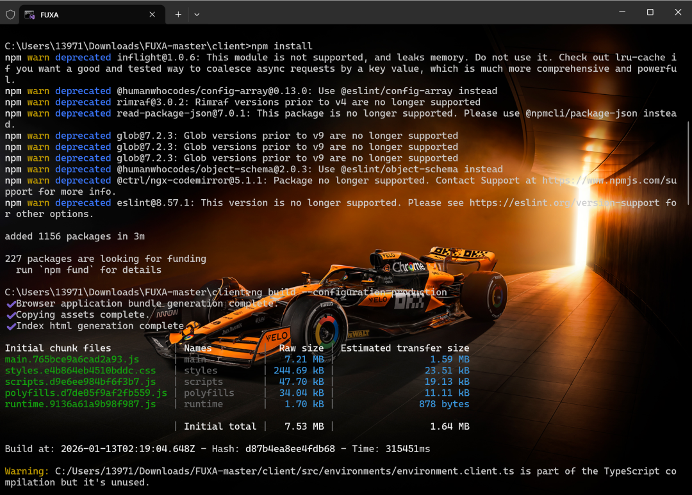Click 'Estimated transfer size' column header
692x495 pixels.
tap(405, 348)
